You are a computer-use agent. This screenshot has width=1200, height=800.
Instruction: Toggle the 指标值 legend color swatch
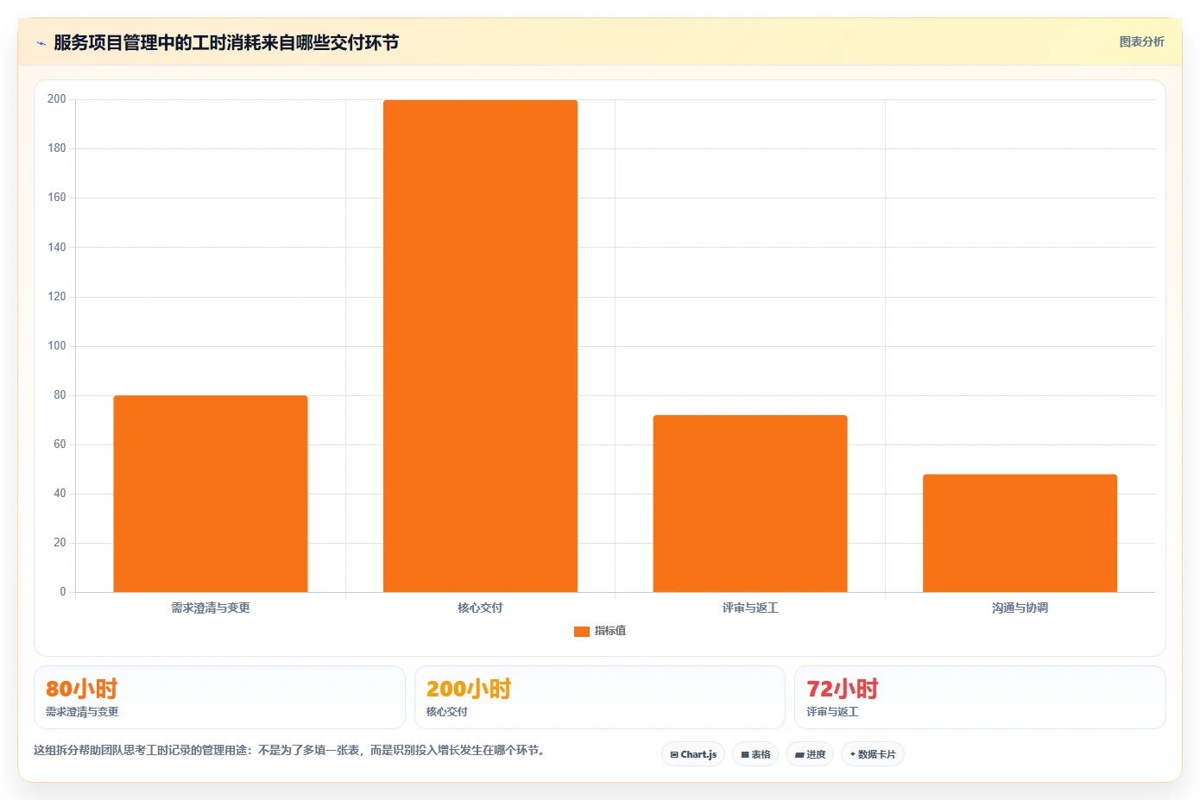582,632
